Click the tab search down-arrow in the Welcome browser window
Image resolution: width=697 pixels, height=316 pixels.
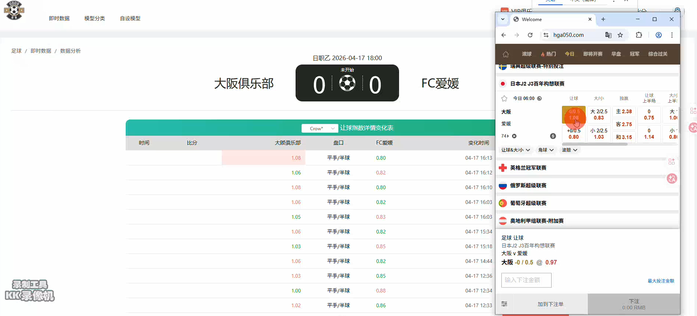coord(503,19)
